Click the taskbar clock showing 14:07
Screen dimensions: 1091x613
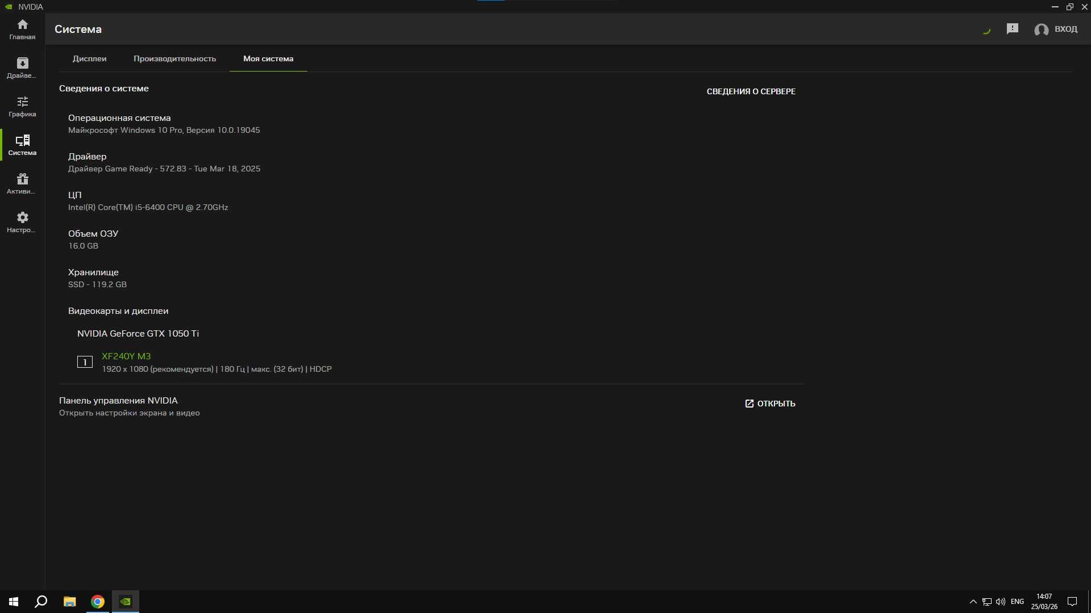pyautogui.click(x=1044, y=602)
